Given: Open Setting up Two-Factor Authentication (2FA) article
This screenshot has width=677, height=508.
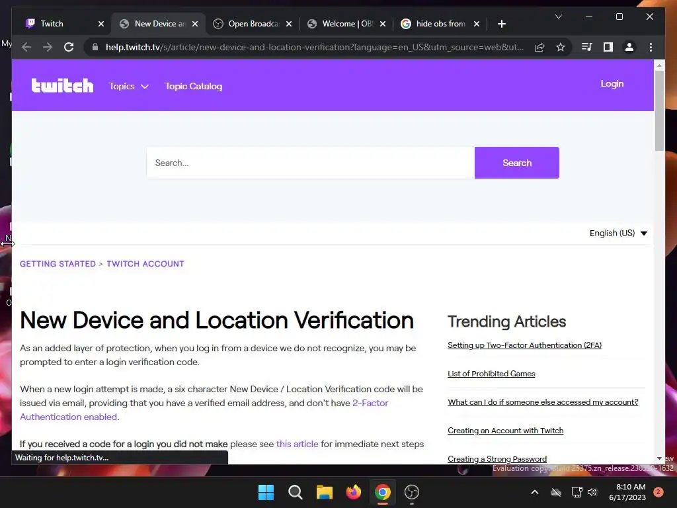Looking at the screenshot, I should tap(524, 345).
